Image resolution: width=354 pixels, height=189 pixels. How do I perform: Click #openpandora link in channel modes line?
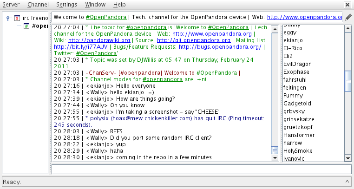[163, 79]
